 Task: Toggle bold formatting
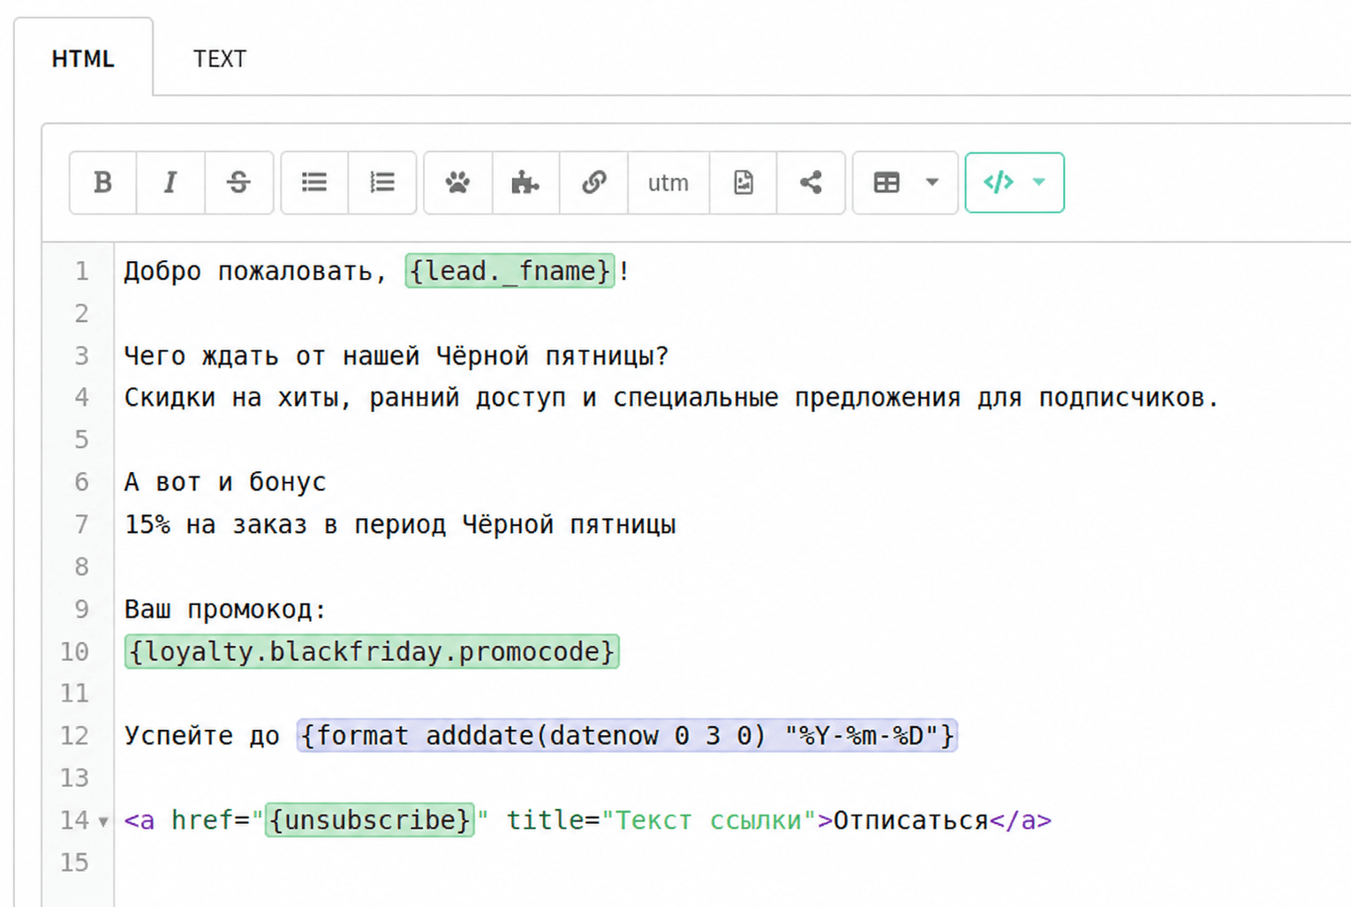[x=103, y=183]
